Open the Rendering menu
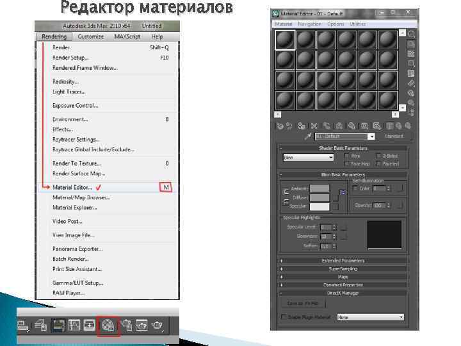The width and height of the screenshot is (461, 346). [x=54, y=37]
